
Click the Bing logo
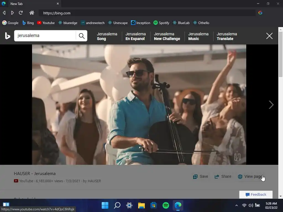[x=7, y=36]
